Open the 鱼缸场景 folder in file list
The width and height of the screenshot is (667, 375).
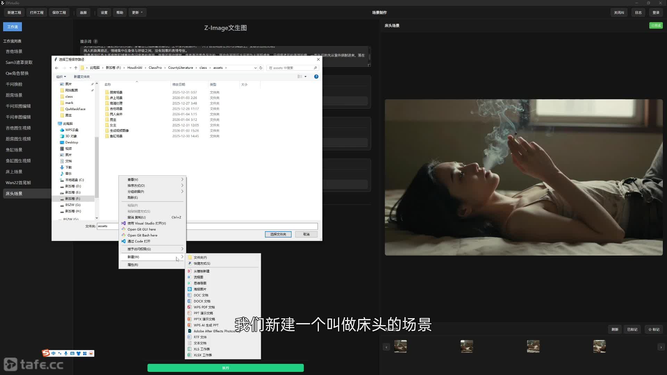(x=116, y=136)
